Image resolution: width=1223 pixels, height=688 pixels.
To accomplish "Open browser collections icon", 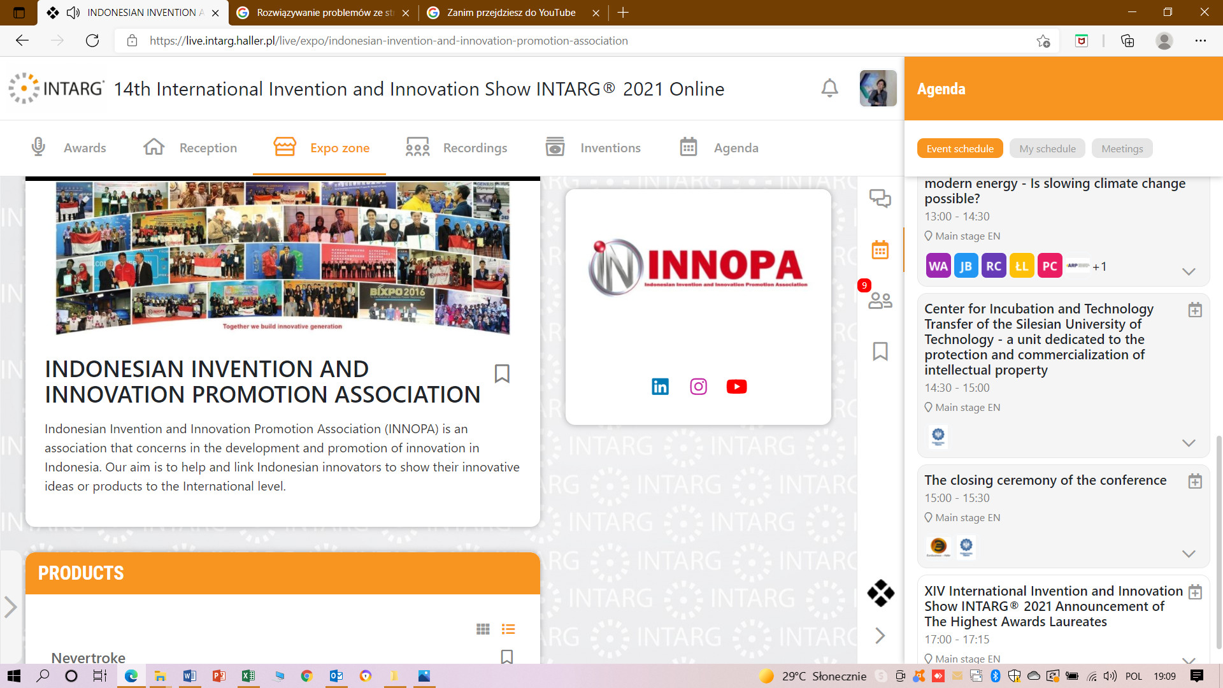I will click(1127, 41).
